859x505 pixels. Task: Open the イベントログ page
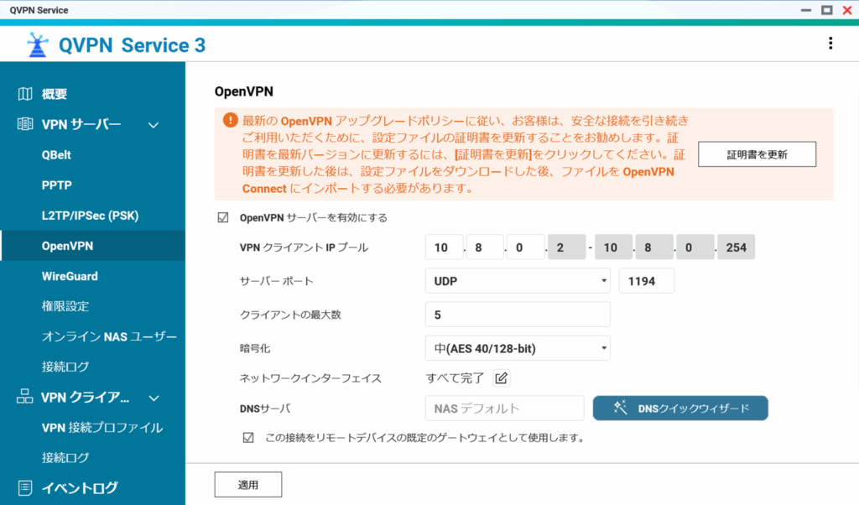[x=80, y=487]
